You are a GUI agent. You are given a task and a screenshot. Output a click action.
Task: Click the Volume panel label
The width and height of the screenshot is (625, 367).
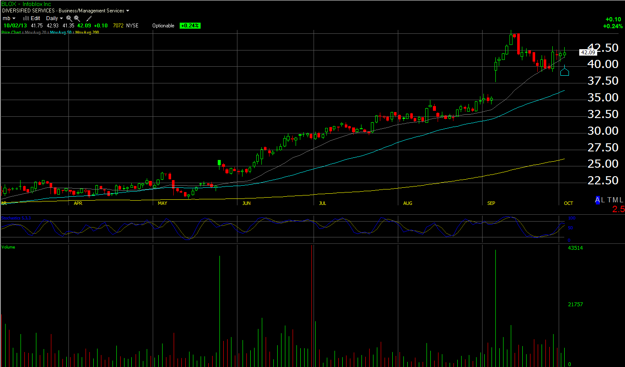(8, 247)
